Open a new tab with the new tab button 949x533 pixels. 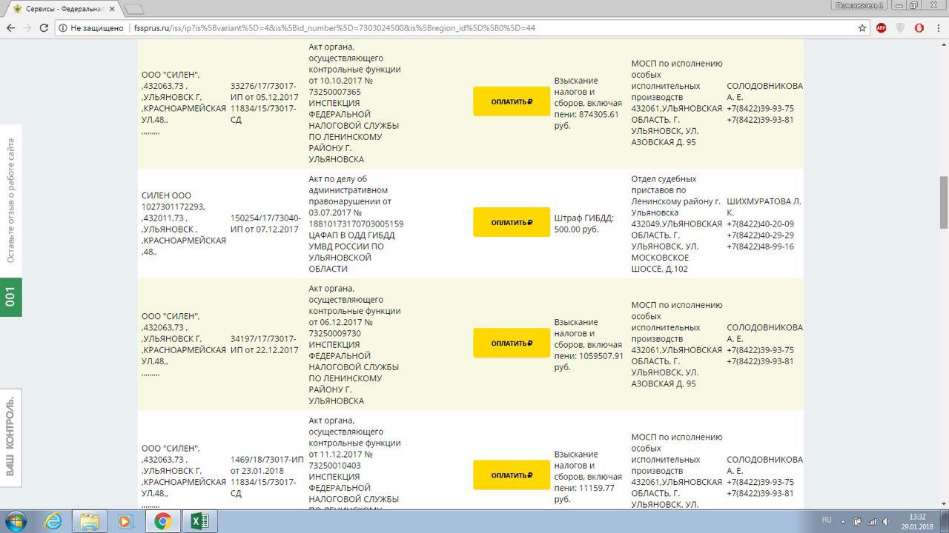tap(134, 9)
